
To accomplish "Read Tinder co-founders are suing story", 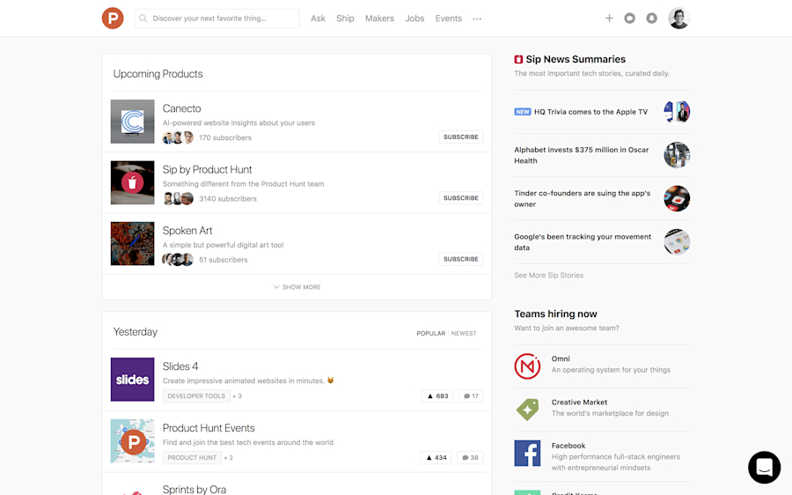I will pyautogui.click(x=583, y=199).
